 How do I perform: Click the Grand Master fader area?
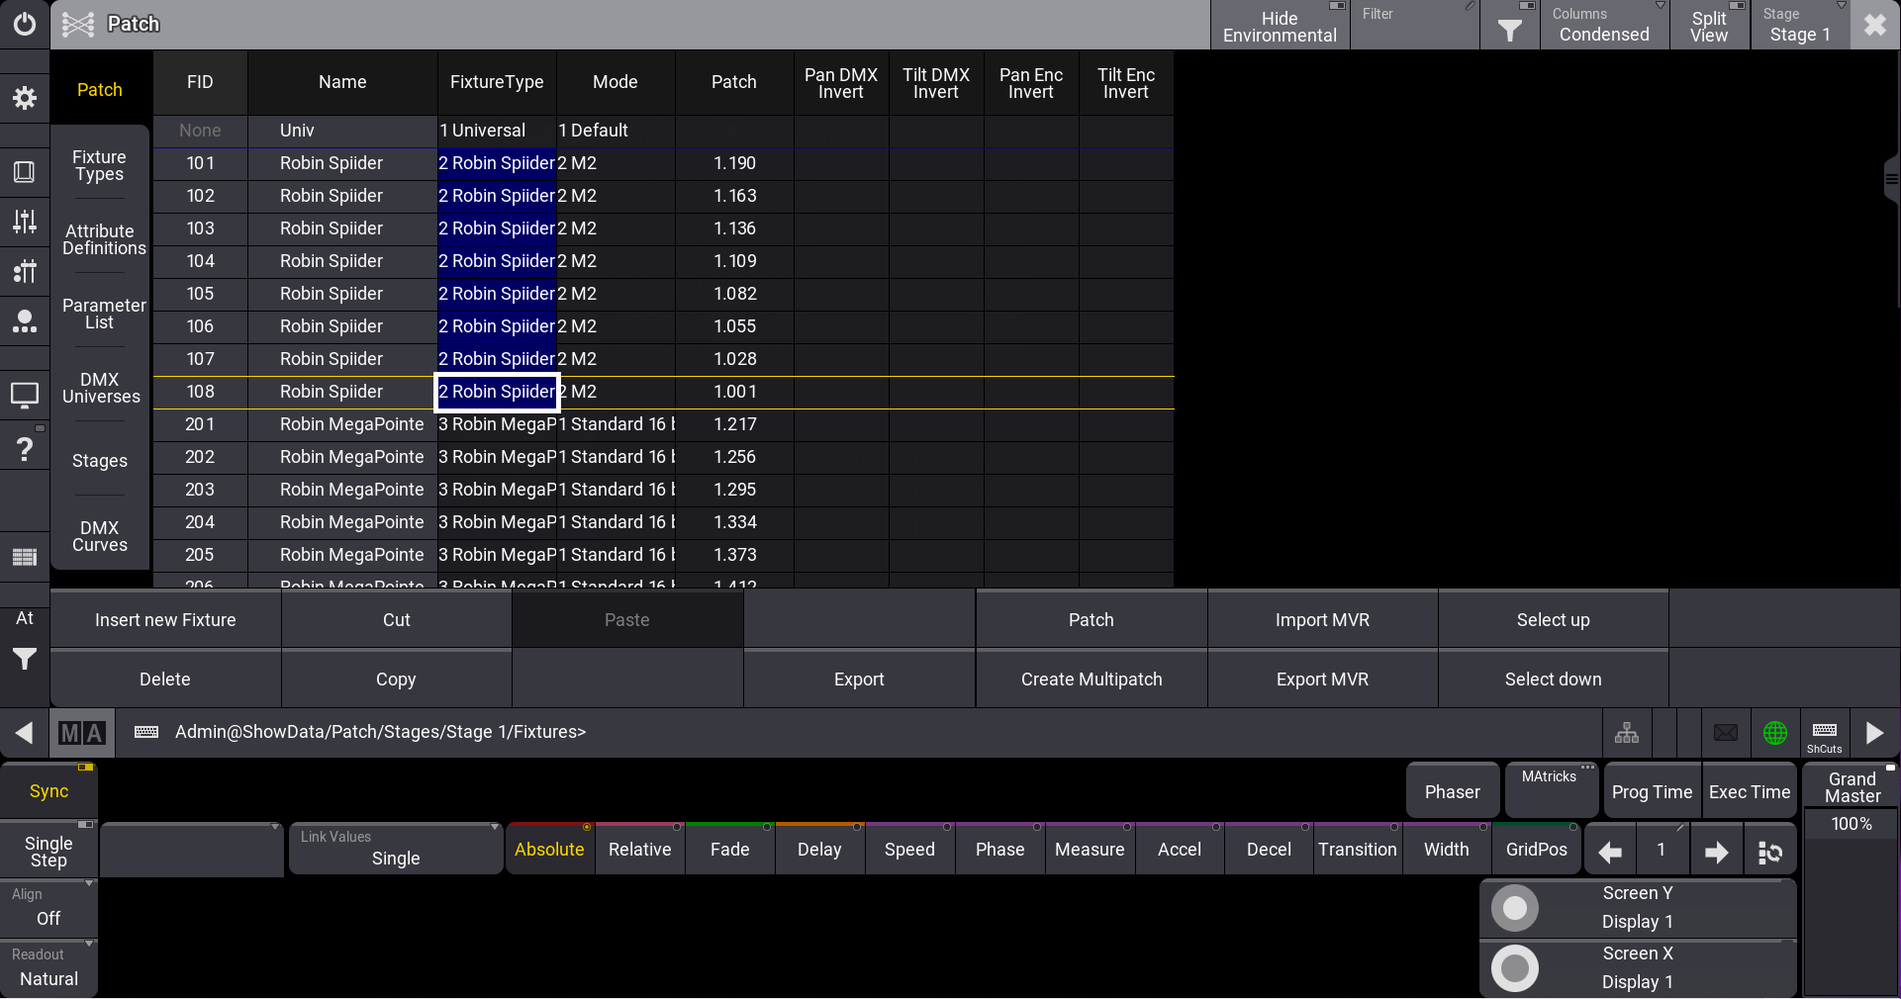point(1851,917)
